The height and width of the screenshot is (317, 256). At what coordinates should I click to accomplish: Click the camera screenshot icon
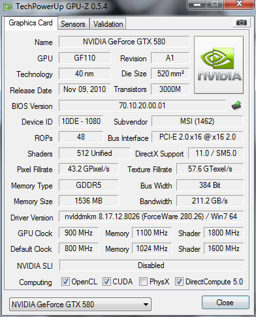click(241, 23)
